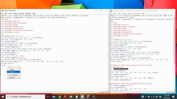This screenshot has height=99, width=177.
Task: Click the 'Ln: 28 Col: 9' status in right shell
Action: point(170,92)
